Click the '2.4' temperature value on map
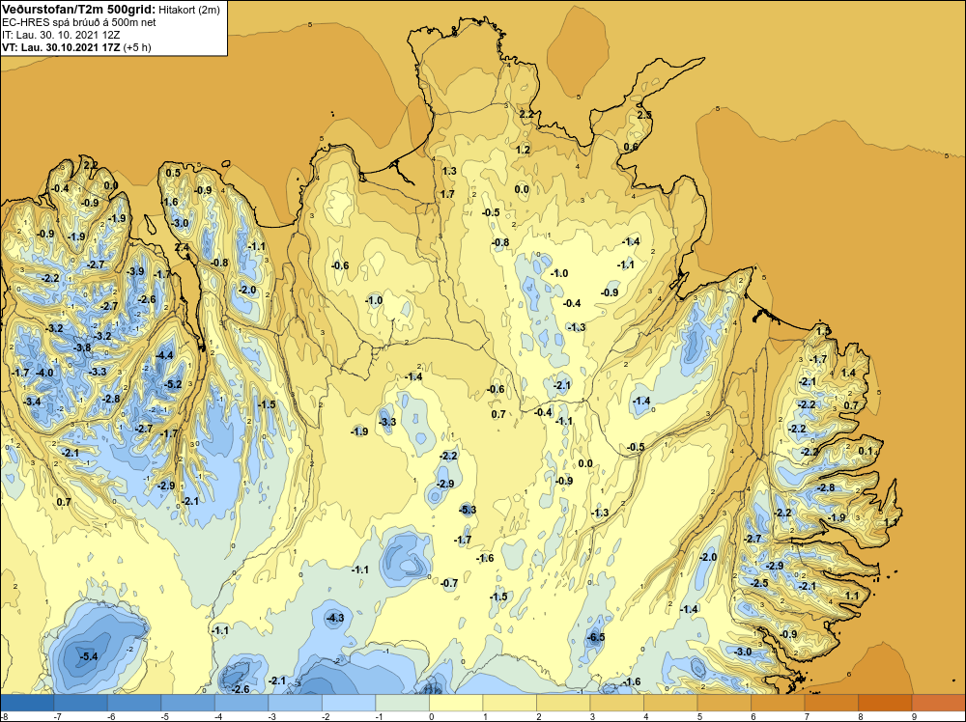The height and width of the screenshot is (722, 966). pos(183,248)
